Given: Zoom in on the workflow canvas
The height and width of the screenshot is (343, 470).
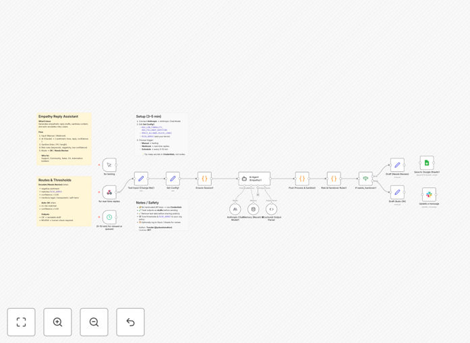Looking at the screenshot, I should point(57,322).
